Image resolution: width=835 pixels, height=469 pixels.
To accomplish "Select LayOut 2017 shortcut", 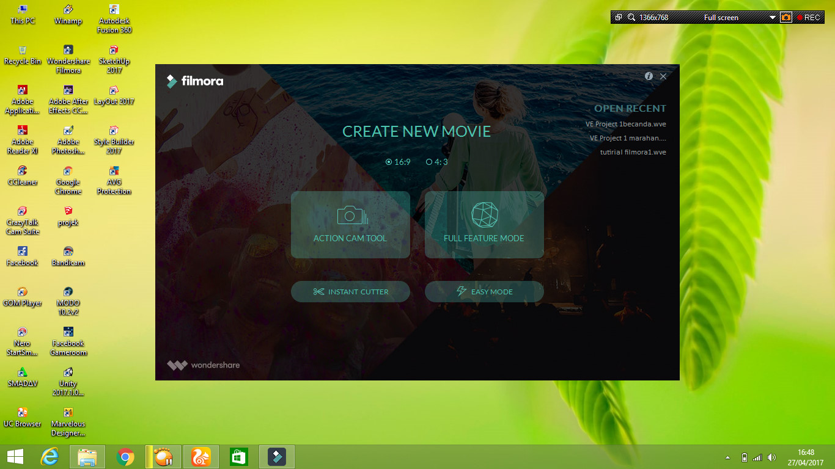I will click(x=114, y=95).
